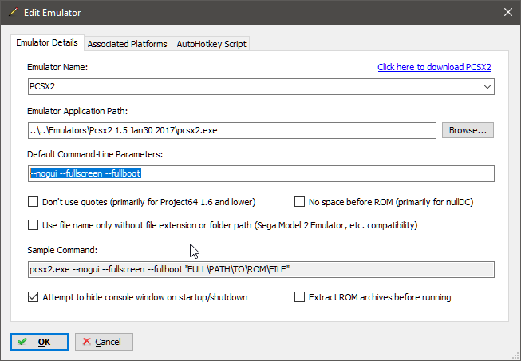
Task: Toggle 'Use file name only without file extension'
Action: tap(33, 225)
